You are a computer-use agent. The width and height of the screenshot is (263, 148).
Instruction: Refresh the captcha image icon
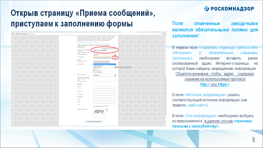coord(107,111)
